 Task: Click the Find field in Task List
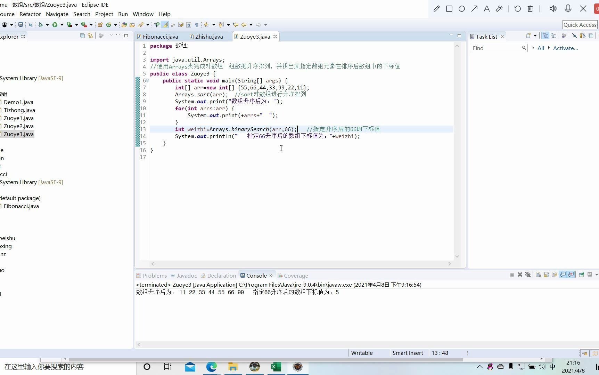click(498, 48)
